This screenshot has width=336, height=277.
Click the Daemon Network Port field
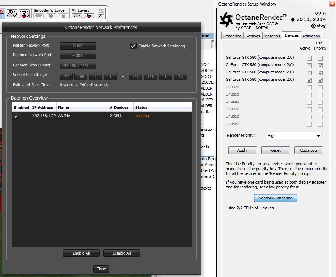coord(78,55)
